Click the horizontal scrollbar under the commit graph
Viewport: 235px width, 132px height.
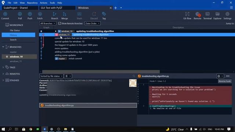click(x=101, y=71)
